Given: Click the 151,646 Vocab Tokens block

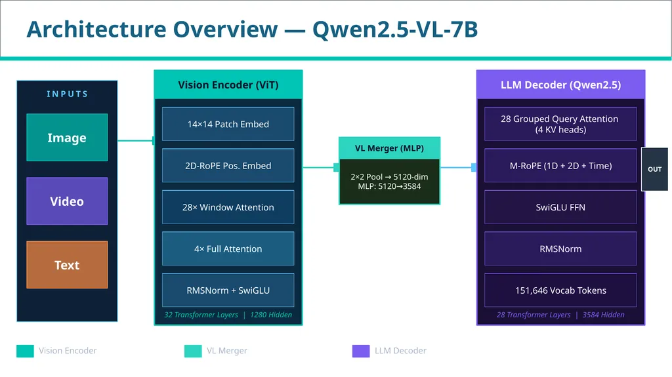Looking at the screenshot, I should (x=560, y=290).
